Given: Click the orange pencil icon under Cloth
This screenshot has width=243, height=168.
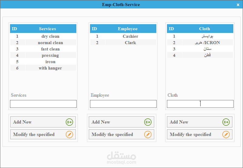Looking at the screenshot, I should tap(226, 134).
